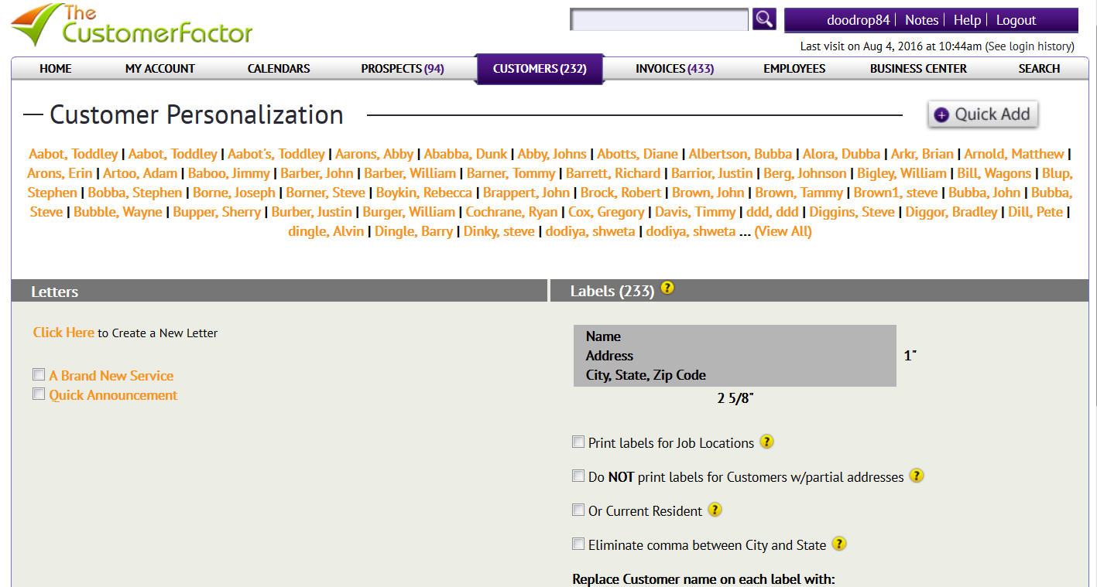Click help icon next to Job Locations option
The width and height of the screenshot is (1097, 587).
(766, 442)
